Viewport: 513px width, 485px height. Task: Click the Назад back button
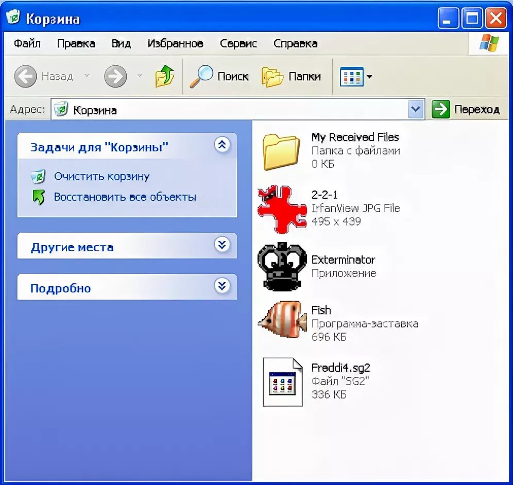43,76
